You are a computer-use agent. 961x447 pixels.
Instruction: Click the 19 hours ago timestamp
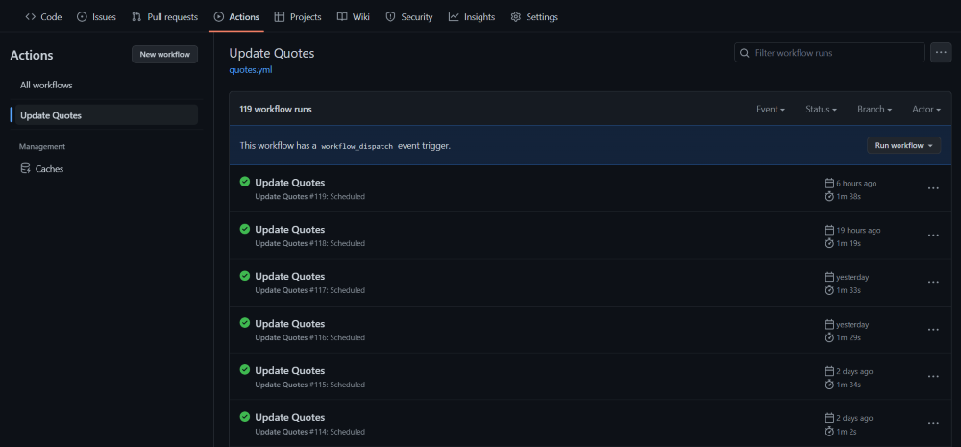858,231
